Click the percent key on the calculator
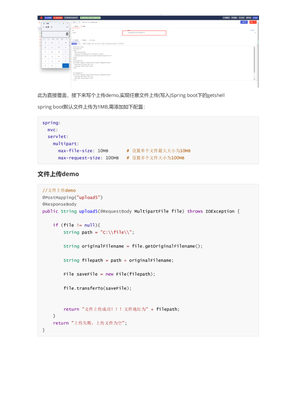 point(45,43)
